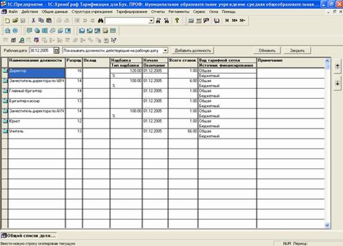The height and width of the screenshot is (246, 343).
Task: Open the Помощь menu
Action: (229, 12)
